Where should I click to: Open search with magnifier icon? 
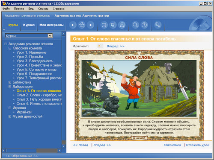pyautogui.click(x=135, y=25)
